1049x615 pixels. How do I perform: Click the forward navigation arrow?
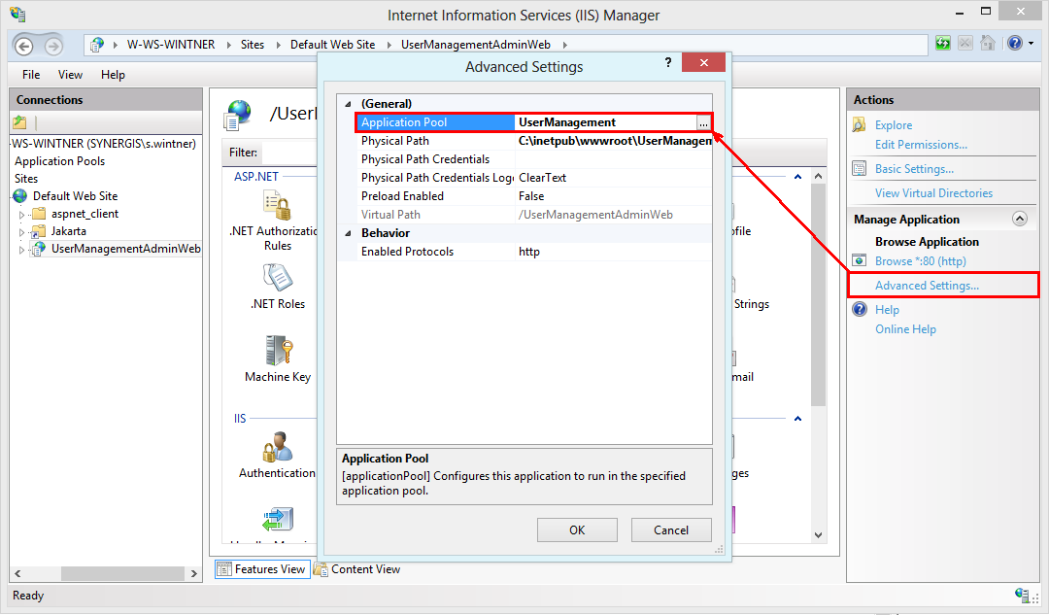(53, 44)
